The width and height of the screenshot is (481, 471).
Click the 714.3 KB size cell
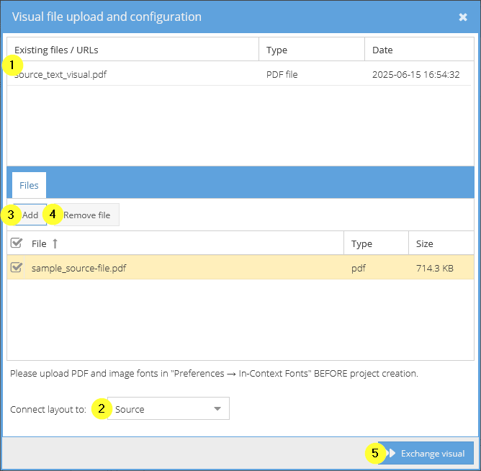[435, 268]
